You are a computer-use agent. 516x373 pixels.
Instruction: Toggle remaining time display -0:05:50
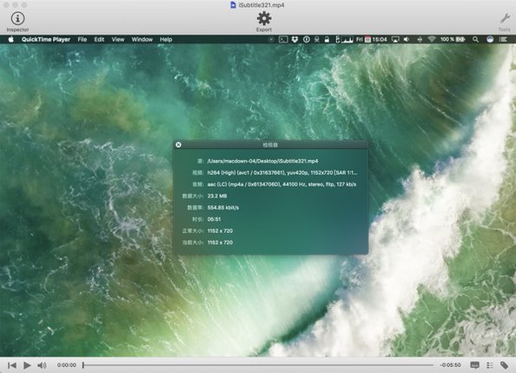click(x=450, y=365)
